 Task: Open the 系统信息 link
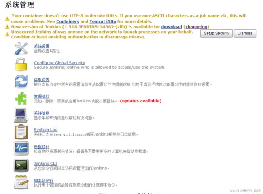42,113
